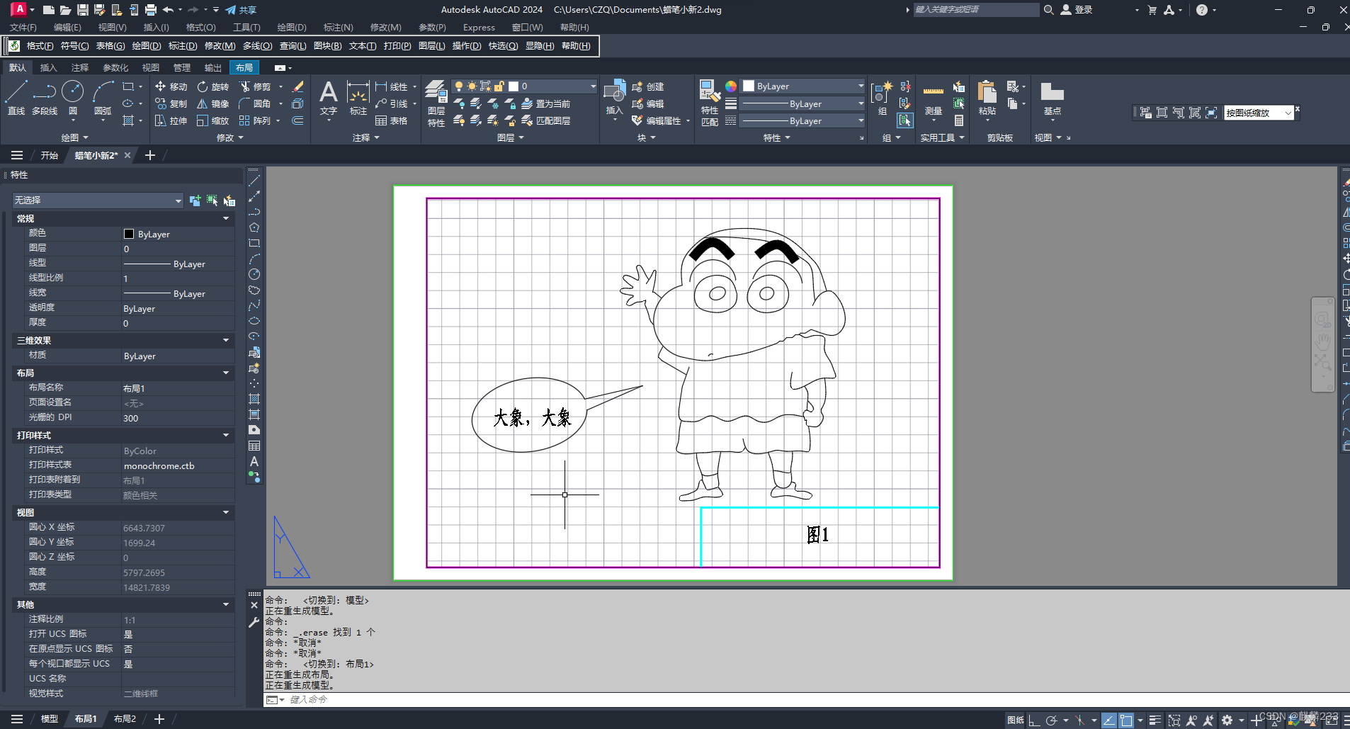Click the Stretch (拉伸) tool
The width and height of the screenshot is (1350, 729).
[x=171, y=120]
